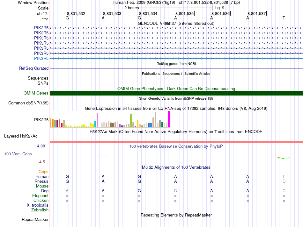Click the Common dbSNP(155) label
Image resolution: width=303 pixels, height=227 pixels.
pyautogui.click(x=28, y=103)
